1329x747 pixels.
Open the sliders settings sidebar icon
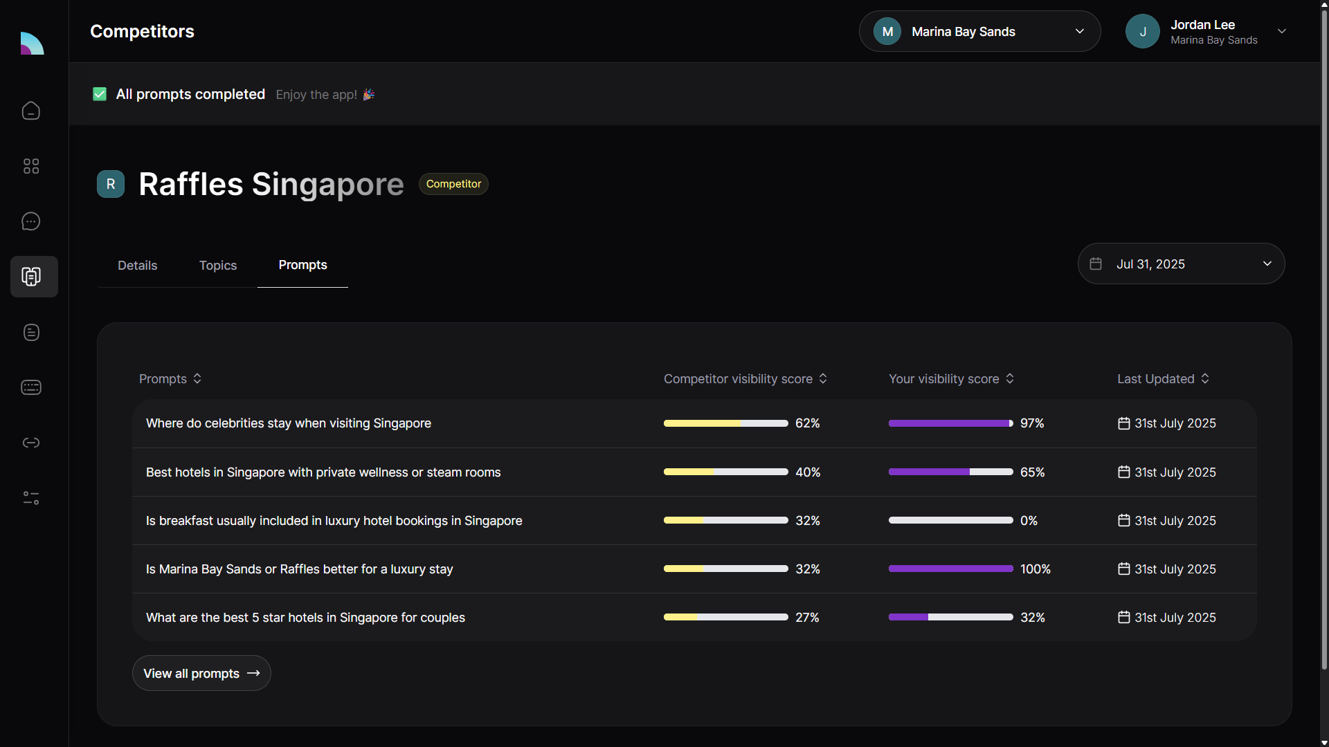[x=31, y=498]
